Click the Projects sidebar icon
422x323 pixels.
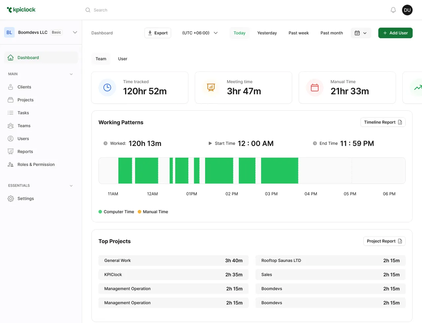(x=11, y=100)
